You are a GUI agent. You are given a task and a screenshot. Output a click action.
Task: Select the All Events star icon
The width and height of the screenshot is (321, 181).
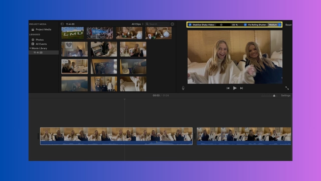33,44
